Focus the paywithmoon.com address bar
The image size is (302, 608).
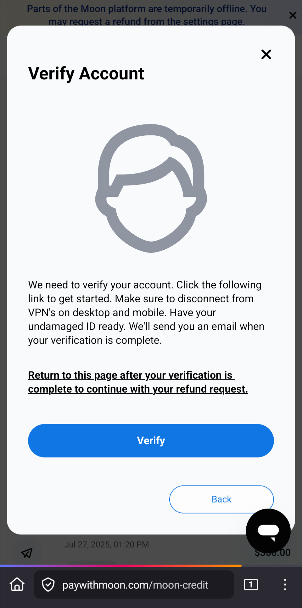click(x=135, y=585)
